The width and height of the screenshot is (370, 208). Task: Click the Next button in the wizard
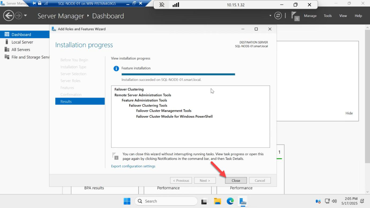(205, 180)
